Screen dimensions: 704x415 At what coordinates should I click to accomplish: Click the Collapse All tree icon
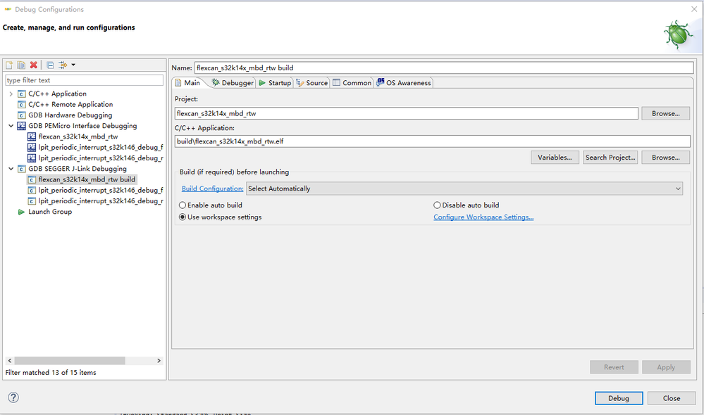point(50,65)
